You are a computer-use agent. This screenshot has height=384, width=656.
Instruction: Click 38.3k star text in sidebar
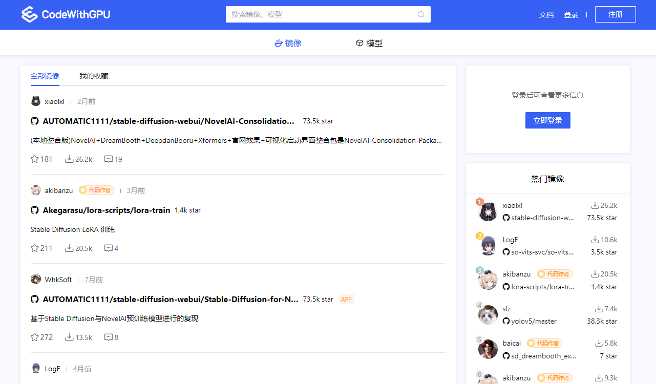pyautogui.click(x=602, y=321)
